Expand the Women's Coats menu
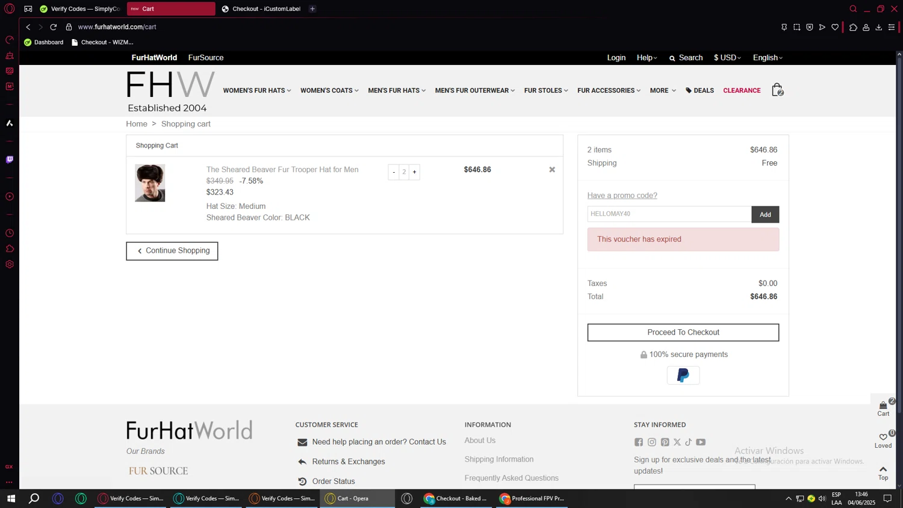903x508 pixels. tap(329, 91)
